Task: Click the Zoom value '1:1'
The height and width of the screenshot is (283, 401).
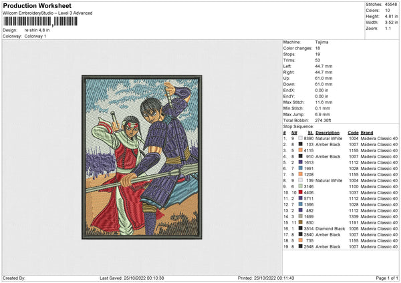Action: click(x=388, y=28)
